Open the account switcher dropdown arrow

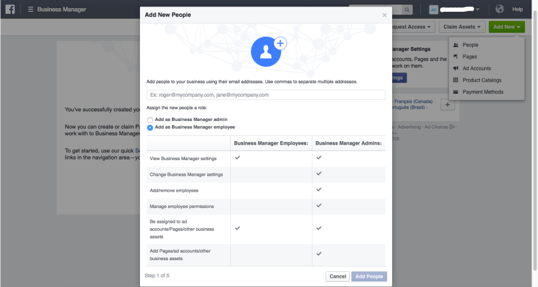point(477,9)
